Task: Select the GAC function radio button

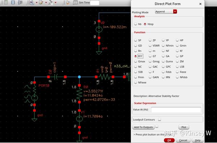Action: pos(150,67)
